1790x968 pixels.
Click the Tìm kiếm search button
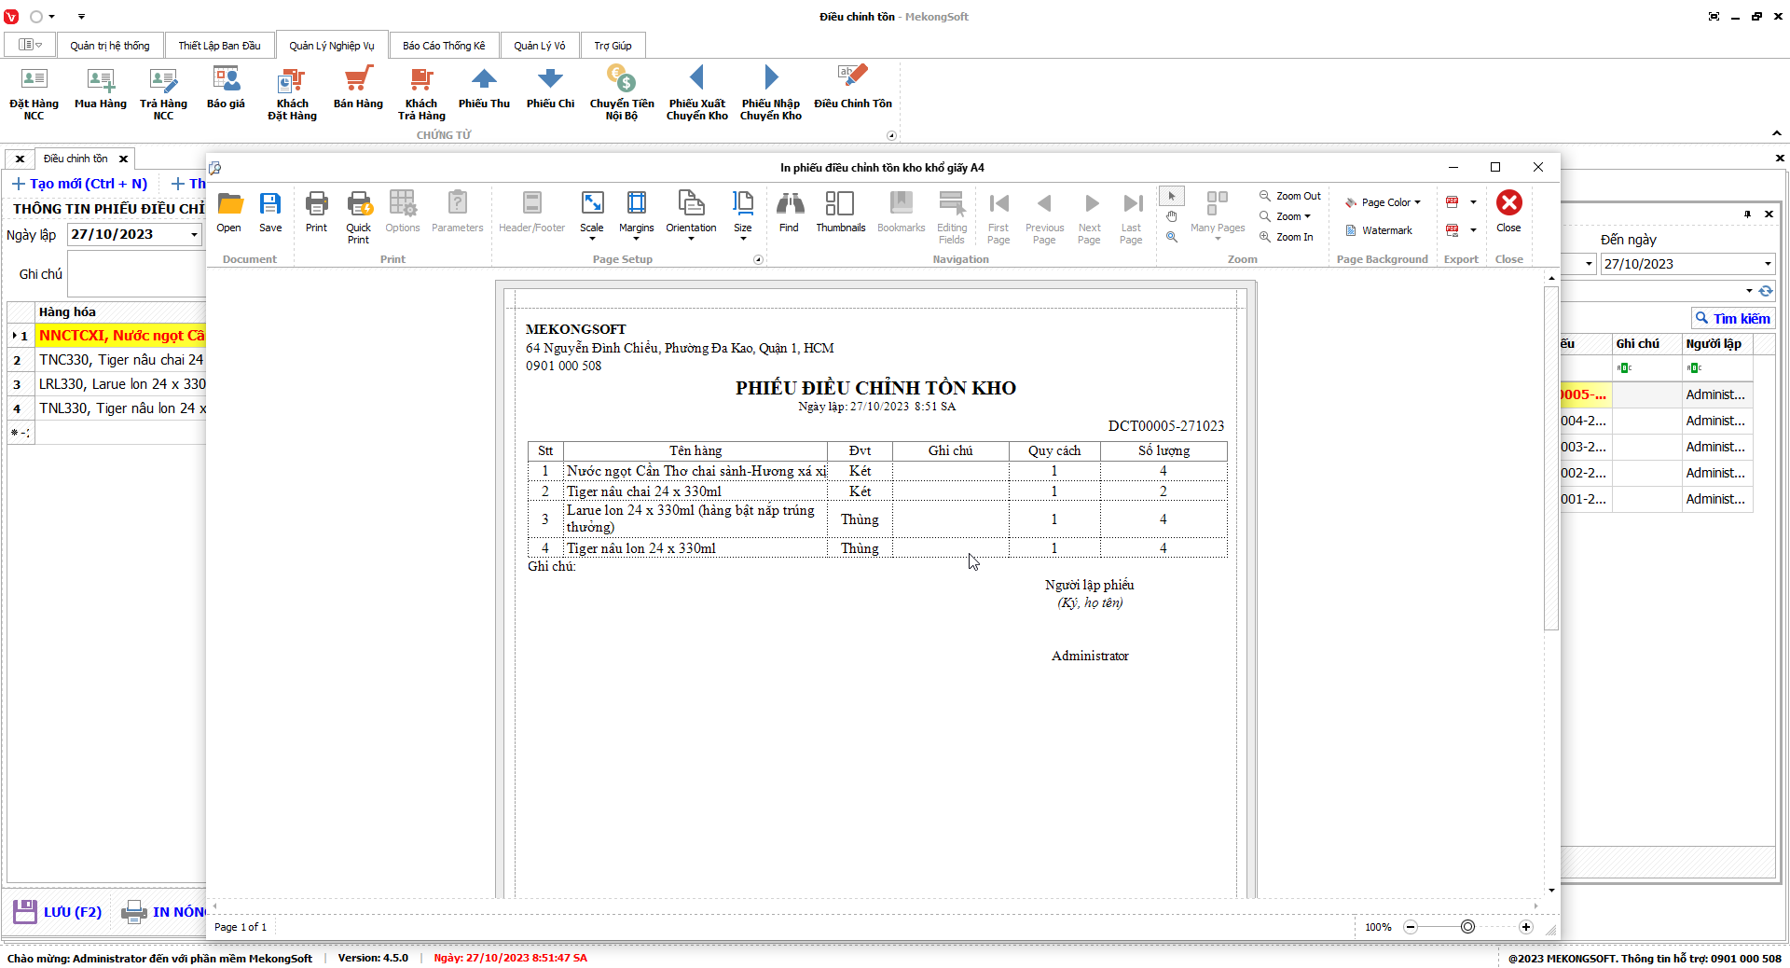pyautogui.click(x=1732, y=319)
